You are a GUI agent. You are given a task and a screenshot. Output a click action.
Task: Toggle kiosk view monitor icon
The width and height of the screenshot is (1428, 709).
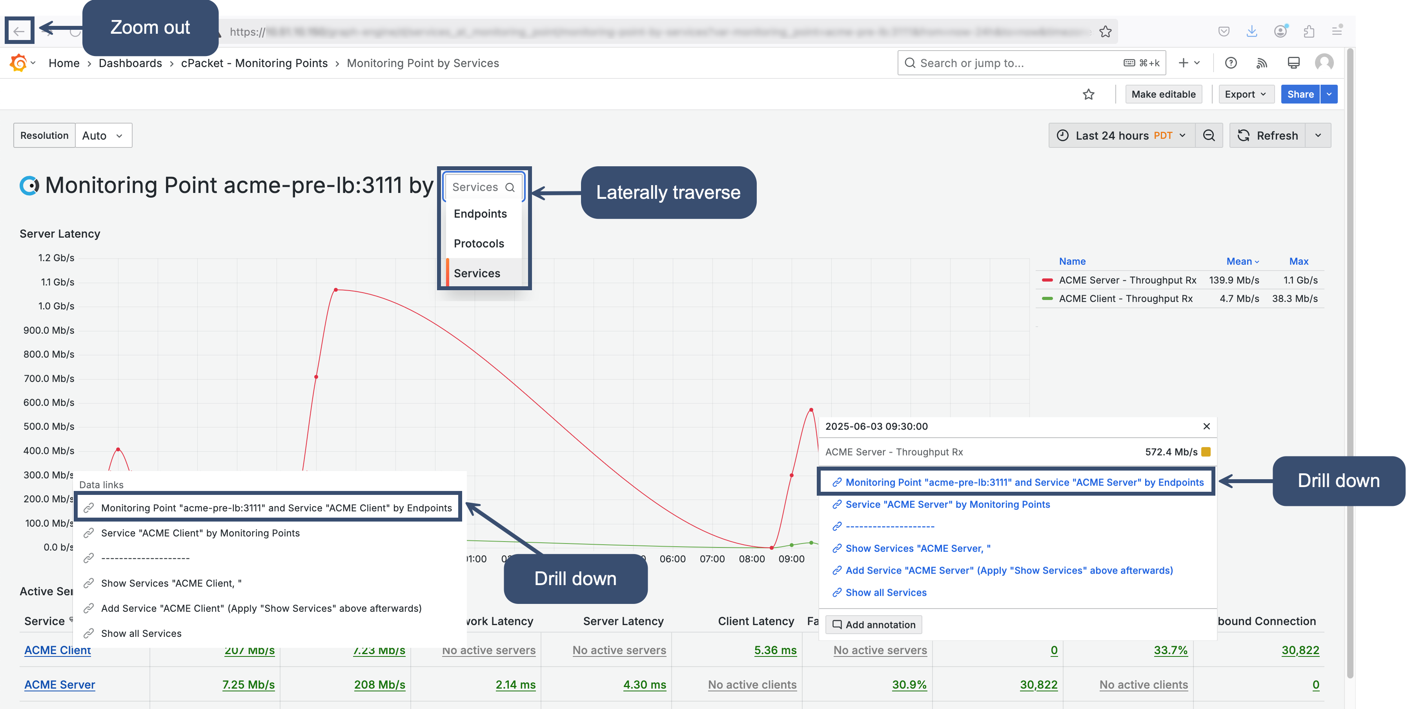(x=1293, y=63)
